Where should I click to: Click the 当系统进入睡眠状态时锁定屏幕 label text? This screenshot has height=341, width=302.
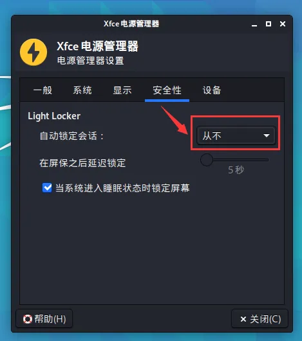[x=122, y=188]
